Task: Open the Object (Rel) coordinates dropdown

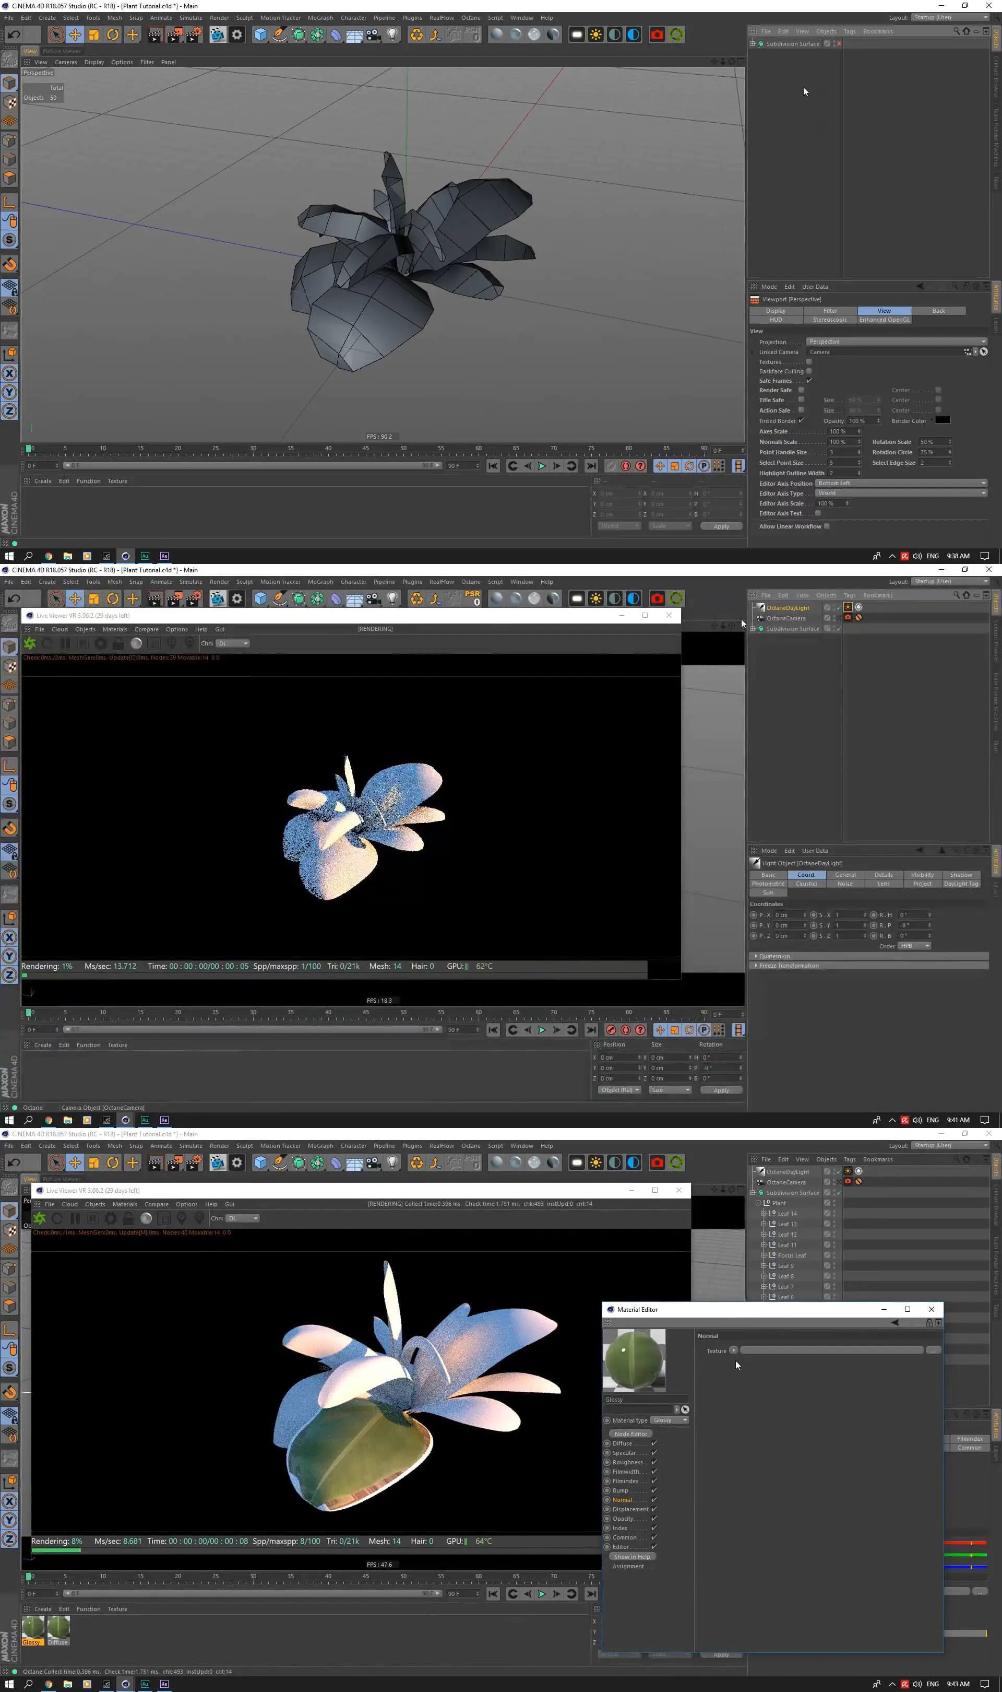Action: pos(619,1089)
